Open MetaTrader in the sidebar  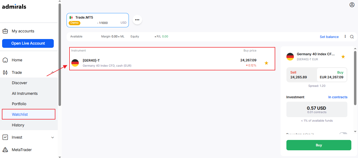point(22,150)
